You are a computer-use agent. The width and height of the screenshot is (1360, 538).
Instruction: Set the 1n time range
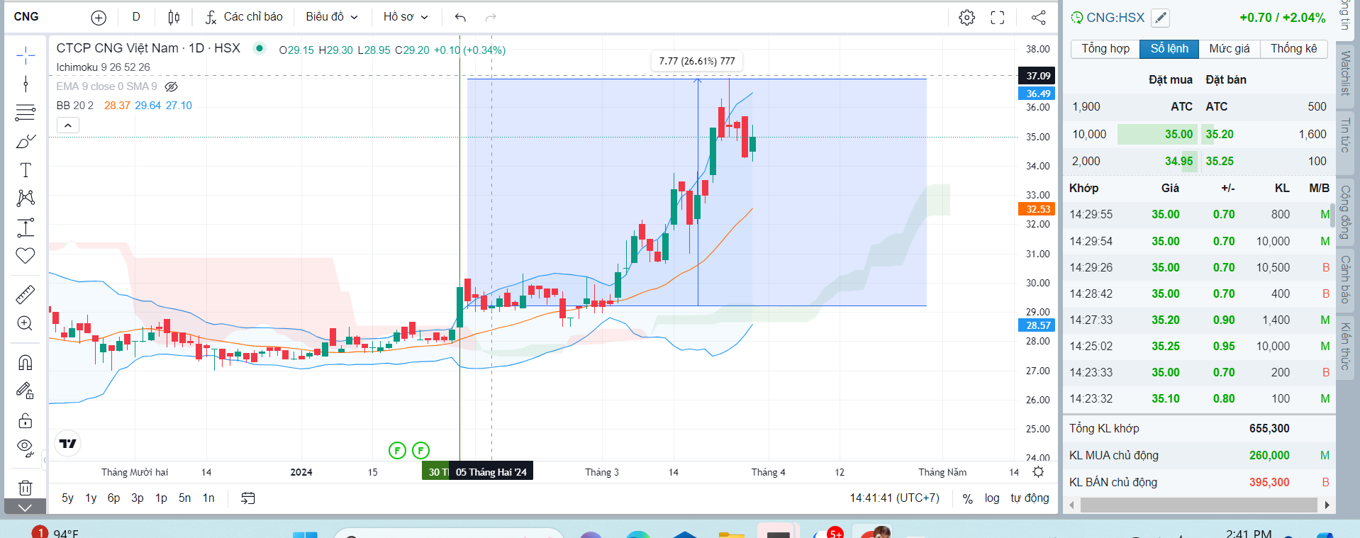coord(208,498)
